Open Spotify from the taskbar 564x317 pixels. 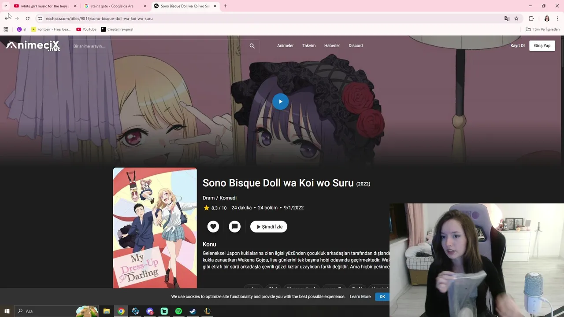tap(178, 311)
